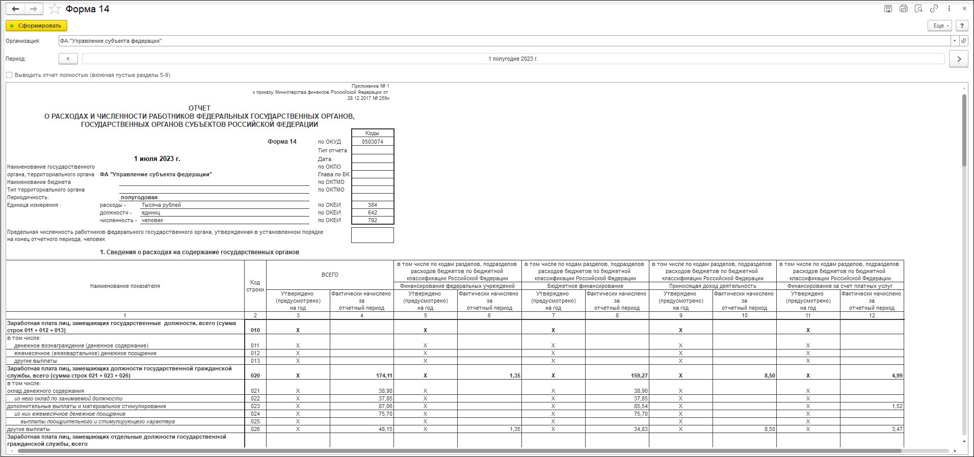Open the three-dots kebab menu
Screen dimensions: 974x457
(x=949, y=9)
